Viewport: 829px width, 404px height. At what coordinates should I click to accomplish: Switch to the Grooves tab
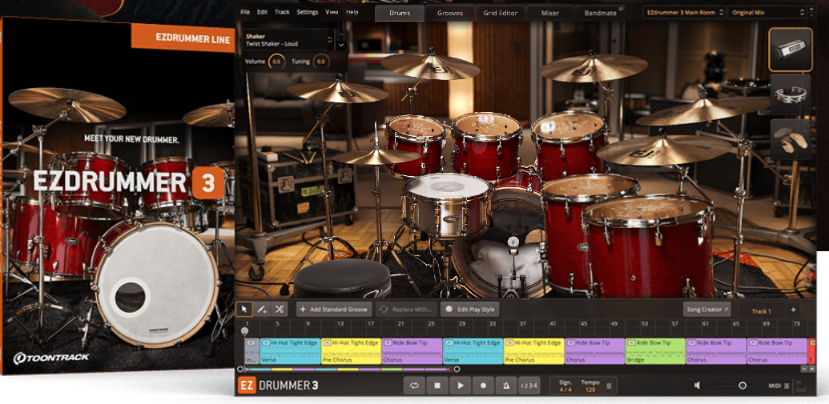click(450, 13)
